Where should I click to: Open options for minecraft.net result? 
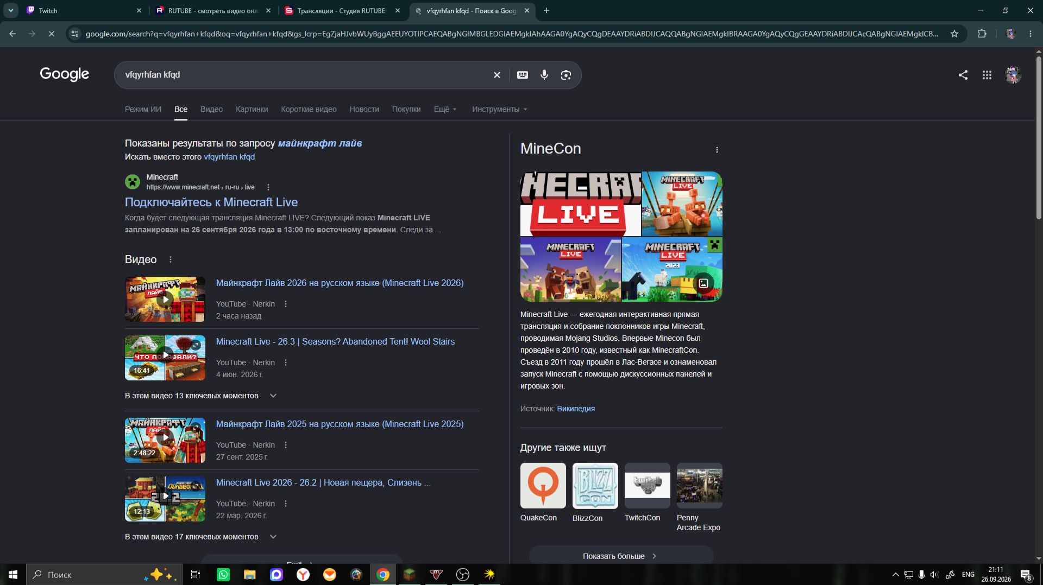268,187
